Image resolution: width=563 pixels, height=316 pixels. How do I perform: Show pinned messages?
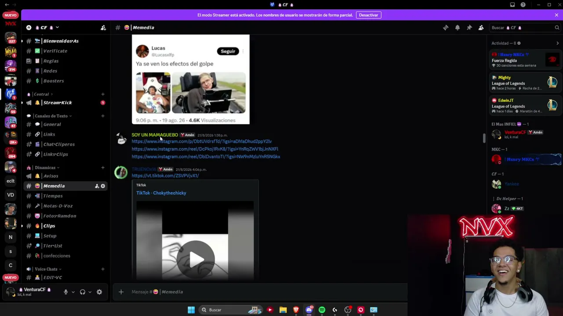click(x=469, y=28)
